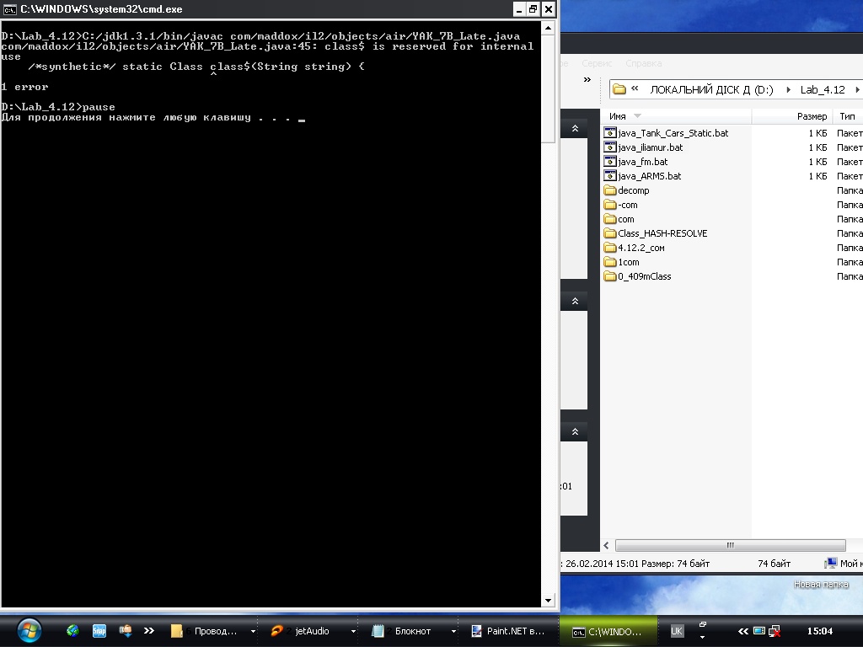863x647 pixels.
Task: Switch to Paint.NET taskbar button
Action: [507, 631]
